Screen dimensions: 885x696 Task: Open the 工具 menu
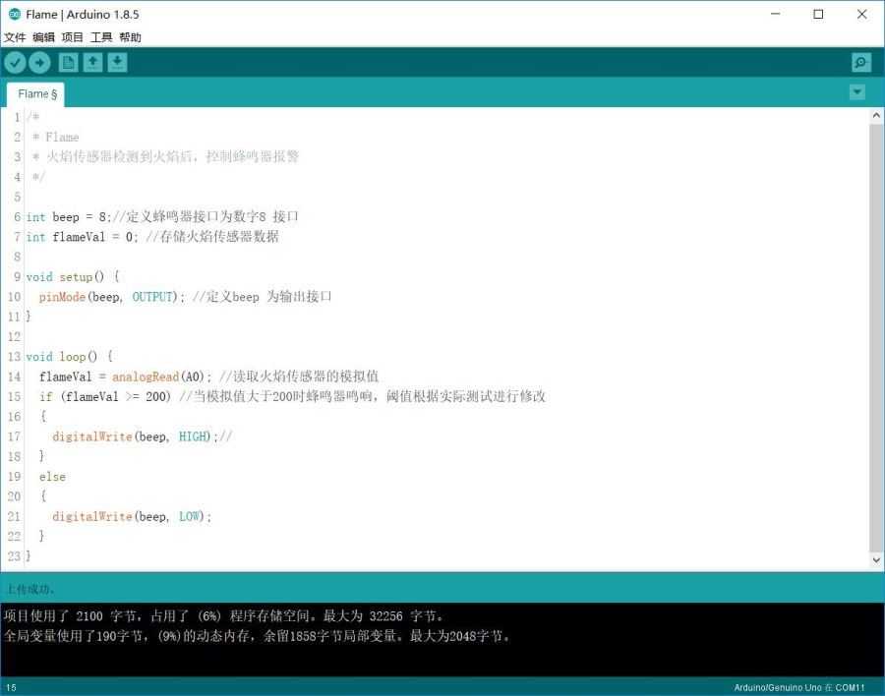pos(101,37)
